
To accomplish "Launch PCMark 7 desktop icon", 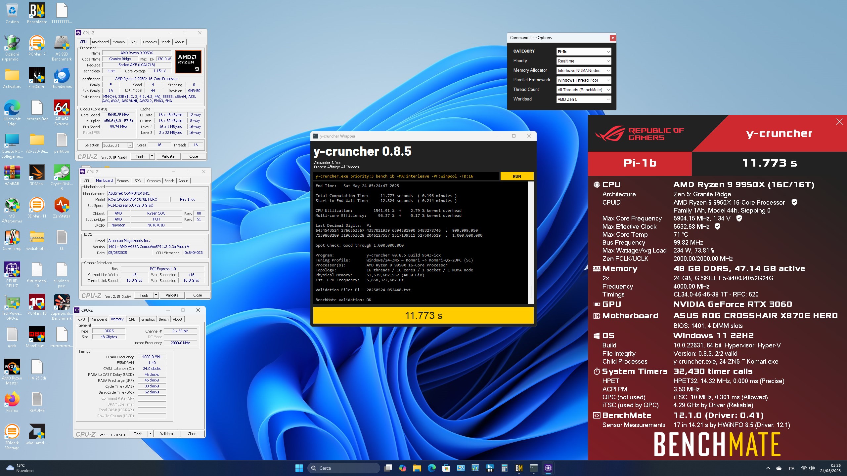I will (x=37, y=46).
